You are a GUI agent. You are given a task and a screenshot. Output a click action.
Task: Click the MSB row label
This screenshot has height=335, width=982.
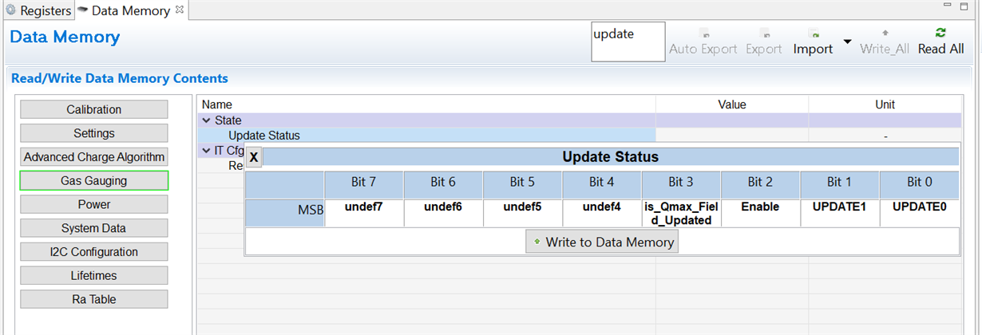pos(284,214)
